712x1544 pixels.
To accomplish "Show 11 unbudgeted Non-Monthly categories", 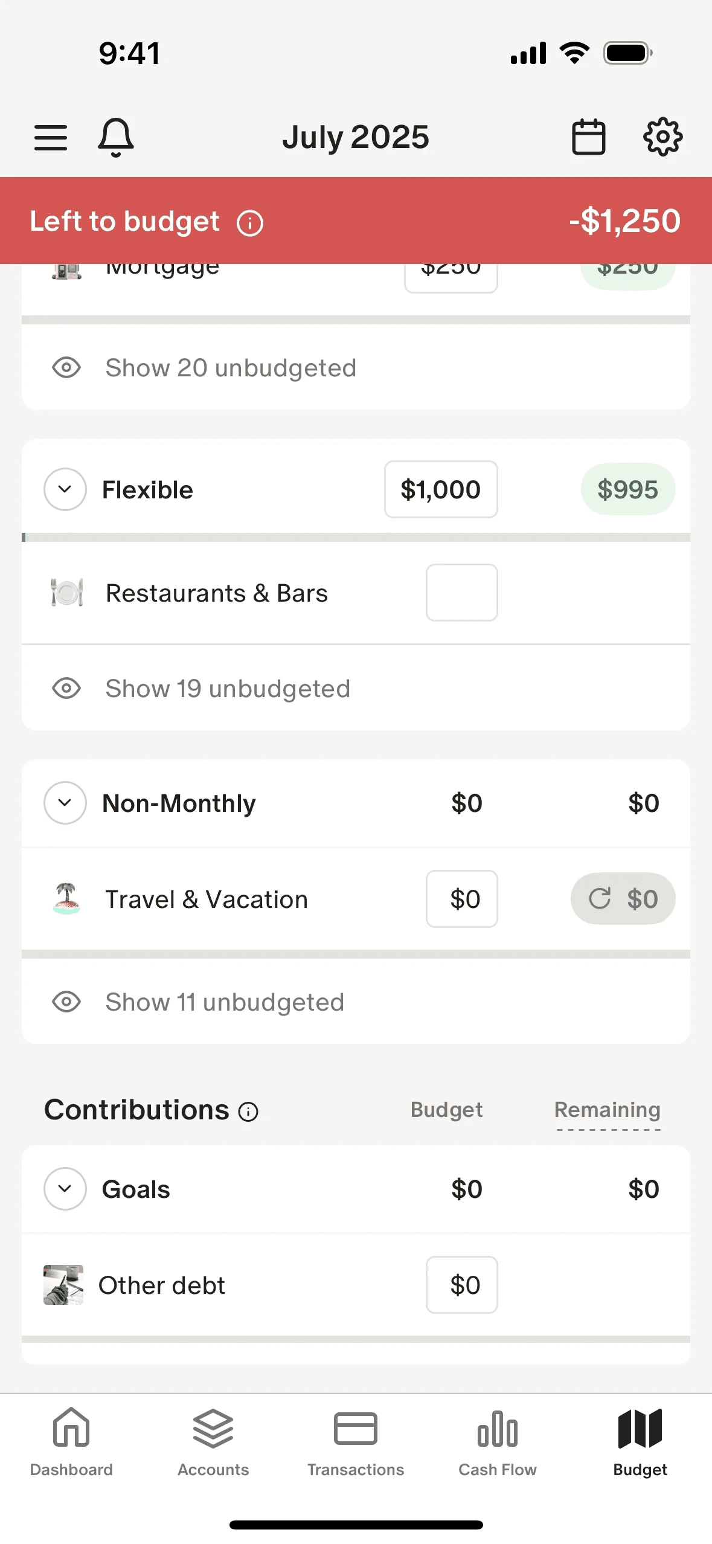I will [x=224, y=1002].
